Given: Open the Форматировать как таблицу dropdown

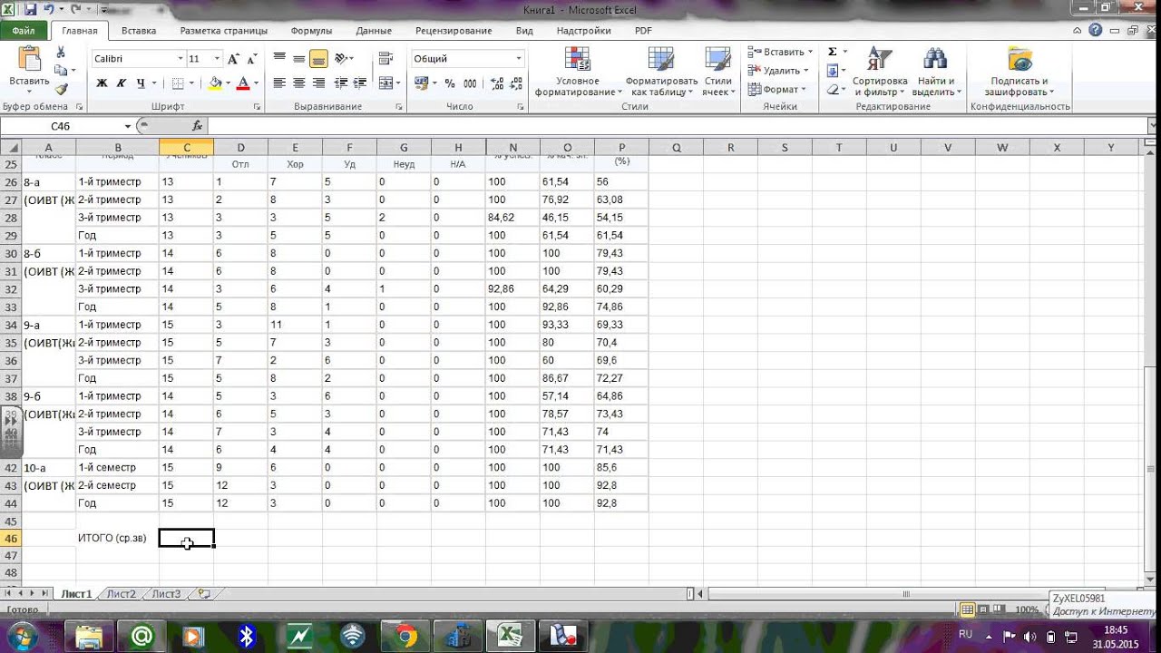Looking at the screenshot, I should (x=660, y=71).
